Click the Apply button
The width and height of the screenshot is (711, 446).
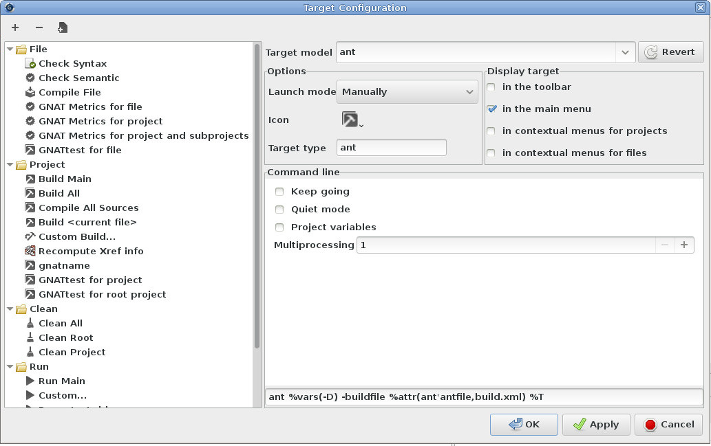[596, 424]
